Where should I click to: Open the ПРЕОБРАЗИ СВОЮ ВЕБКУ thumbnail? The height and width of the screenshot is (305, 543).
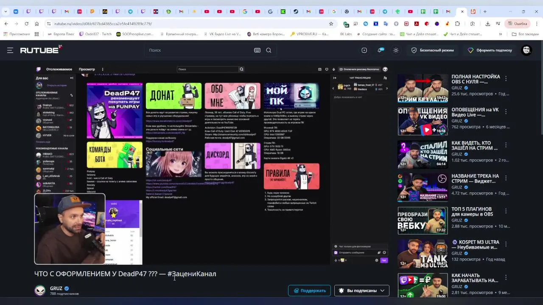[x=423, y=221]
